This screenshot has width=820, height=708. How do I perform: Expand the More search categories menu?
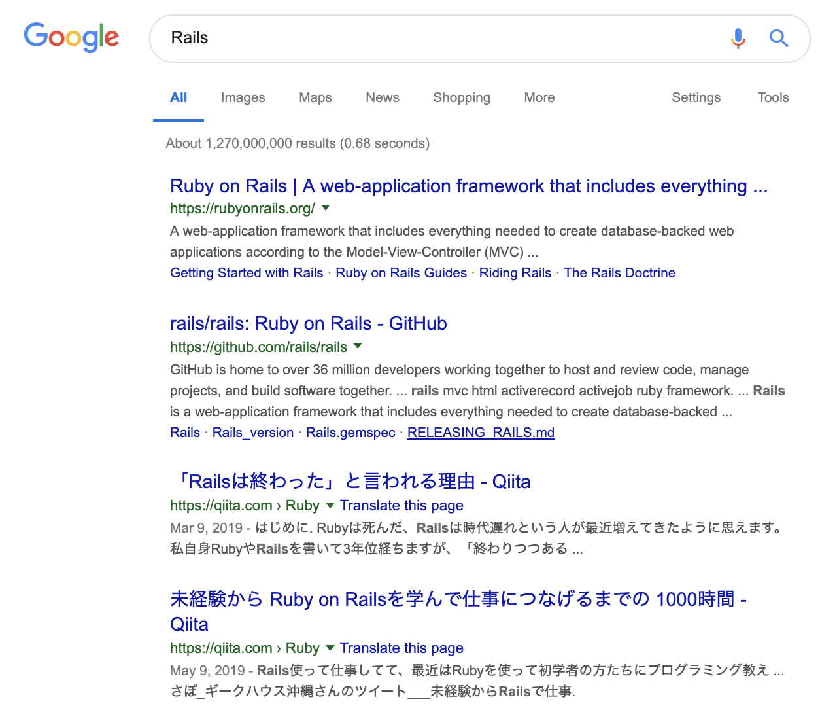[x=539, y=97]
